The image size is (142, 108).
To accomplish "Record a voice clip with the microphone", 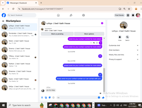I will tap(42, 98).
